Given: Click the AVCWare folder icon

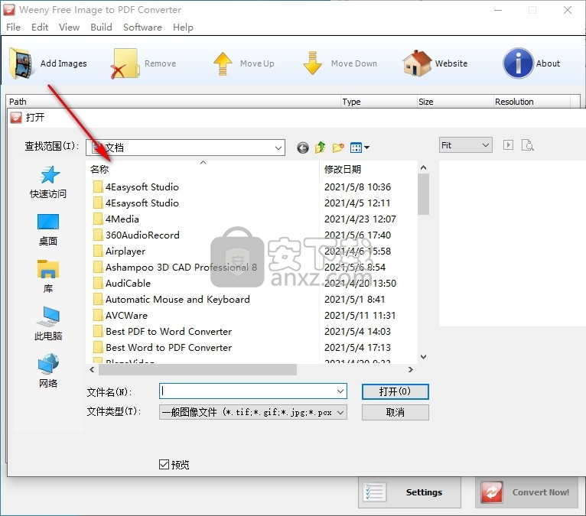Looking at the screenshot, I should [x=98, y=315].
